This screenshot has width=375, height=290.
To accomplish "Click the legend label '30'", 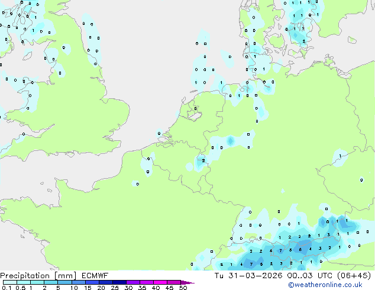I will 129,288.
